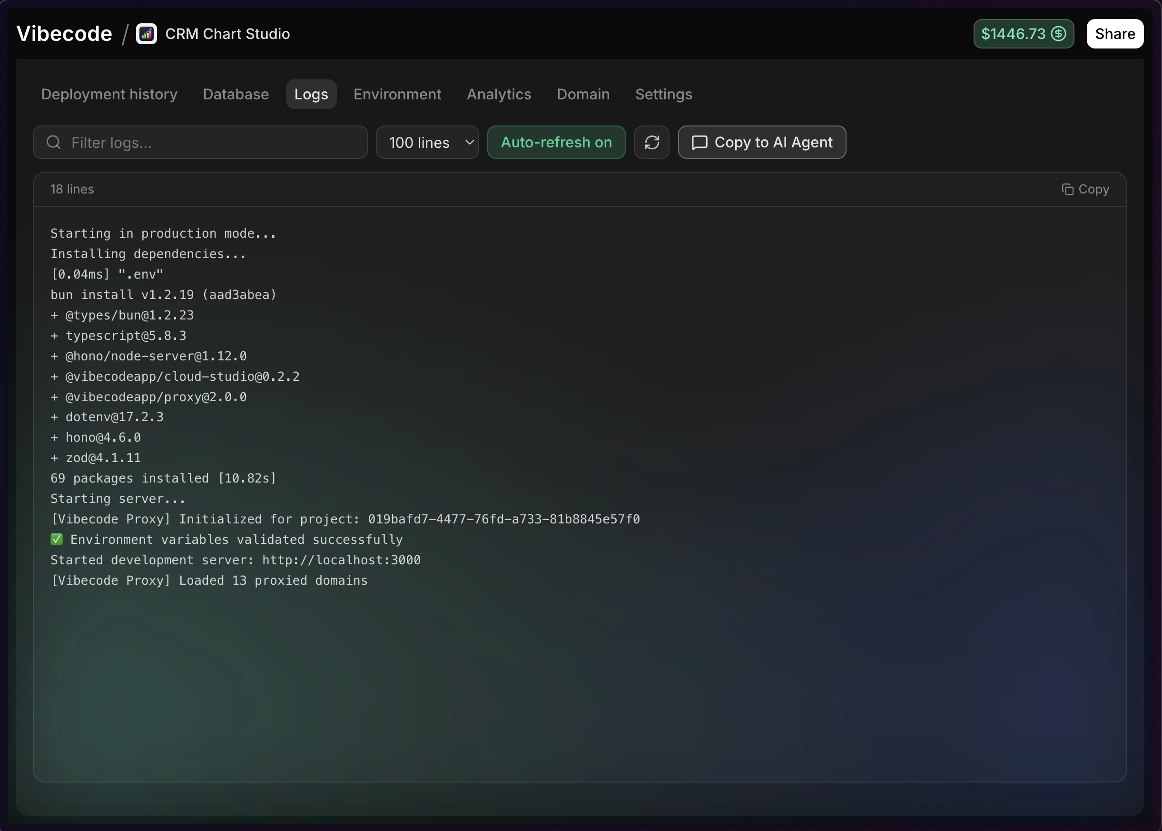The width and height of the screenshot is (1162, 831).
Task: Click the Share button
Action: click(x=1114, y=34)
